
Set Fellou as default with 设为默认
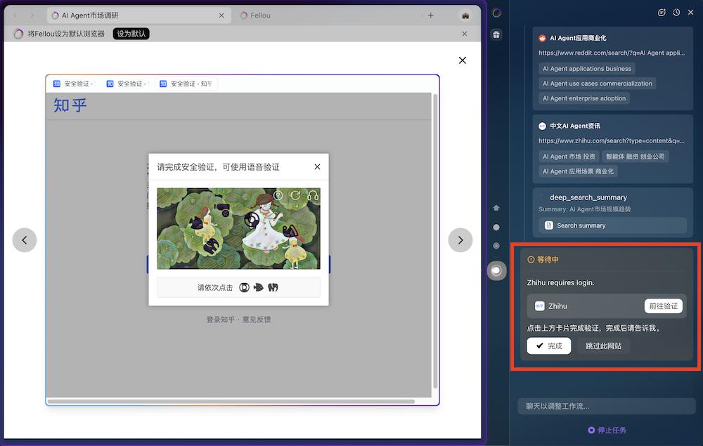[131, 34]
